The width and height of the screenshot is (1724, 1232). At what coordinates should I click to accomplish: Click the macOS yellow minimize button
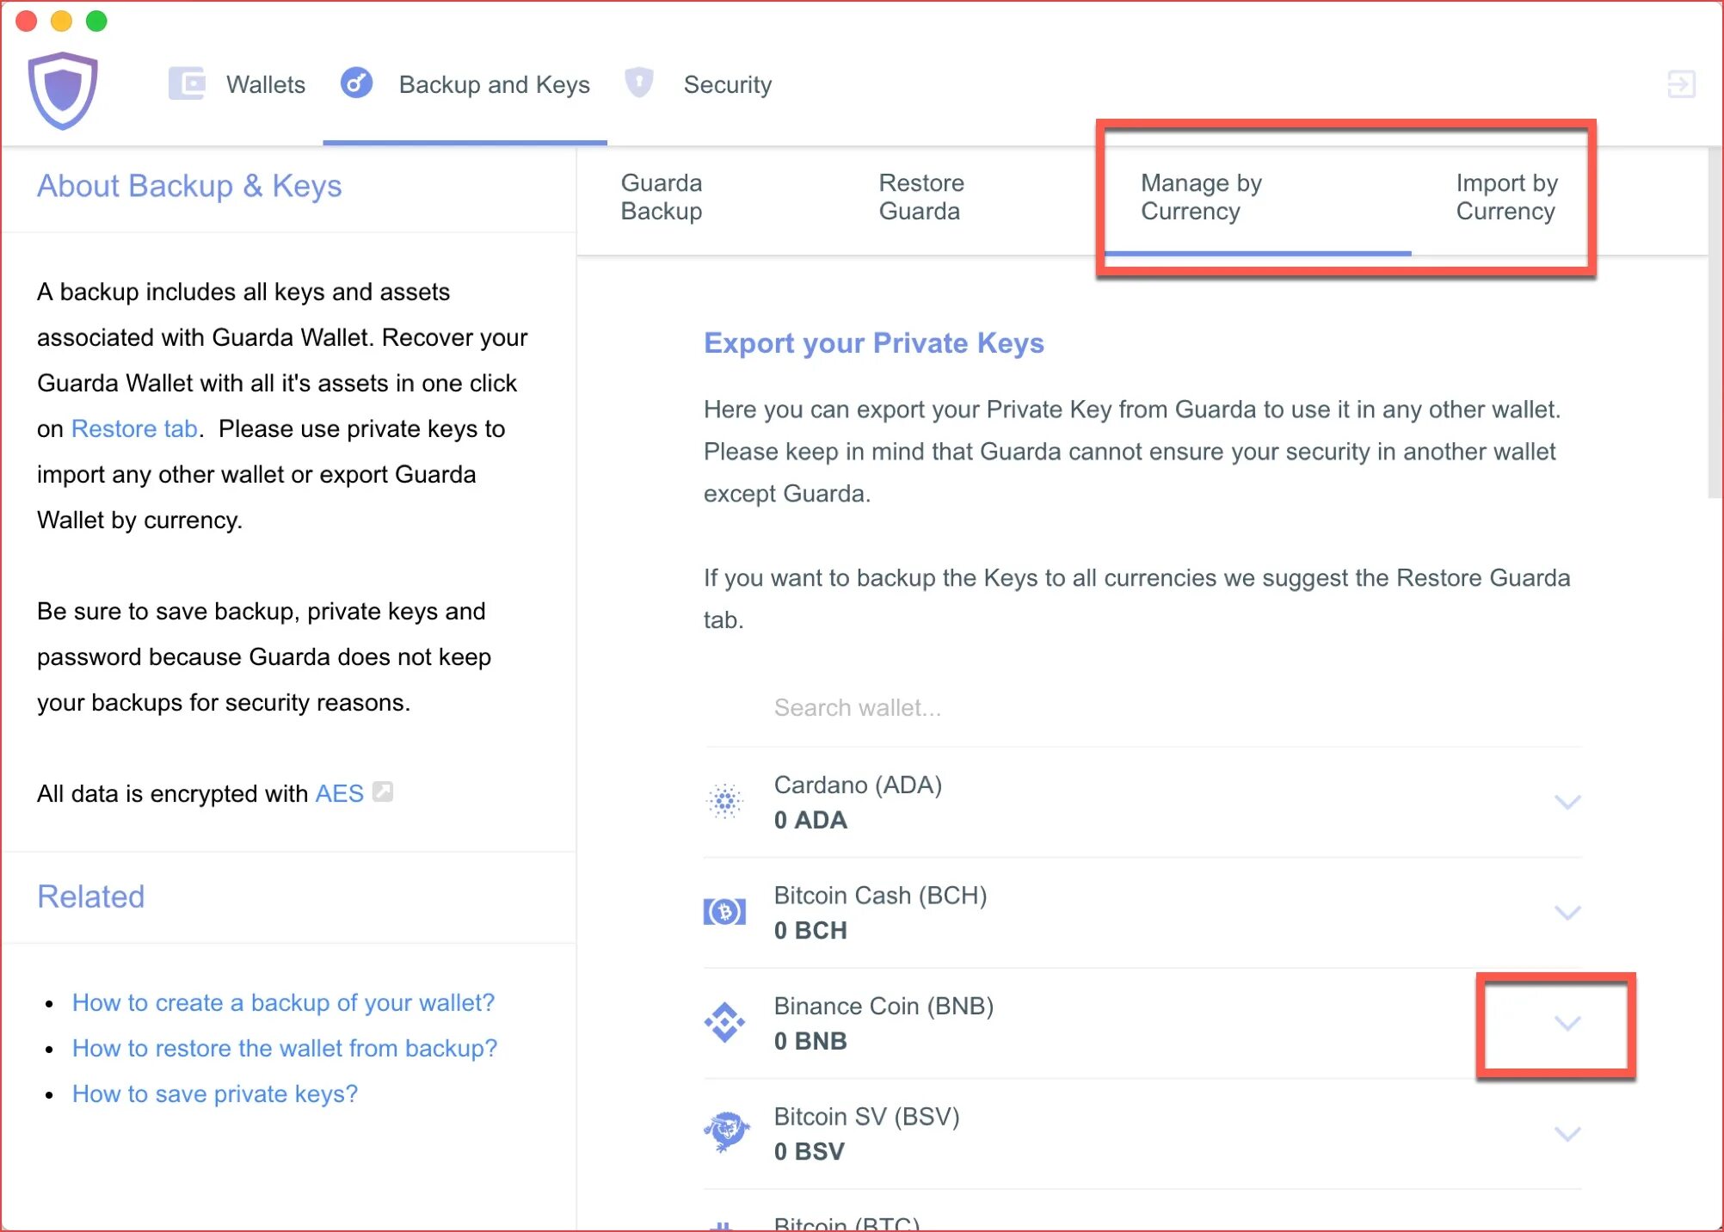[61, 21]
